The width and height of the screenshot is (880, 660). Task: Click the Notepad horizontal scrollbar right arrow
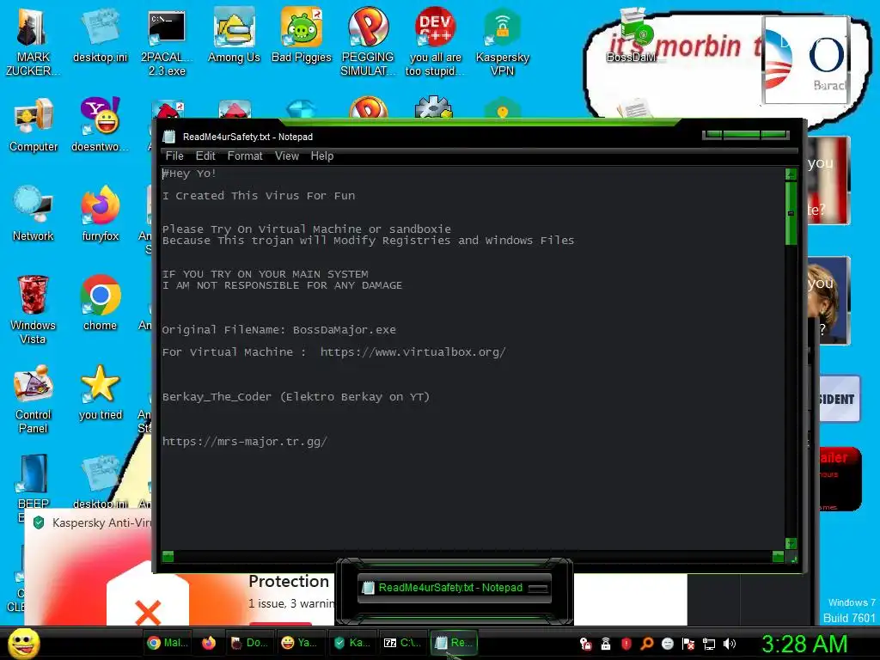[x=778, y=556]
